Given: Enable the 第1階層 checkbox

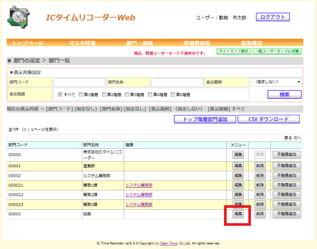Looking at the screenshot, I should [81, 94].
